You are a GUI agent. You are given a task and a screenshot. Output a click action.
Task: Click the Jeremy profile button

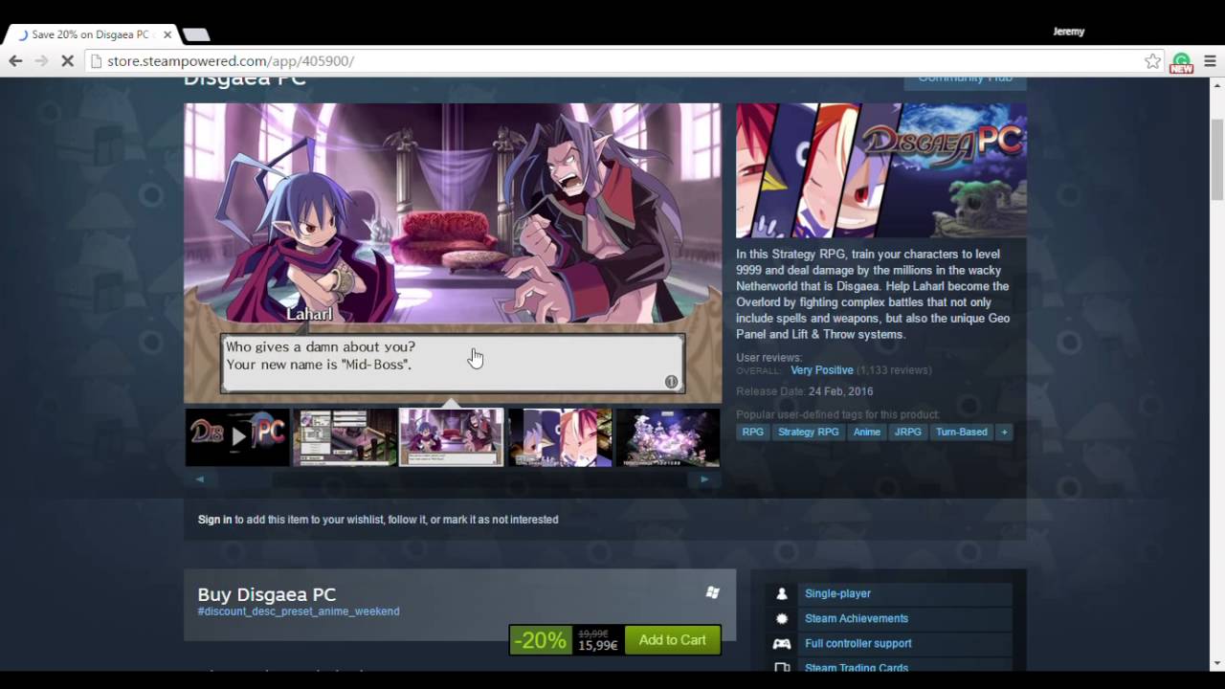(x=1069, y=32)
